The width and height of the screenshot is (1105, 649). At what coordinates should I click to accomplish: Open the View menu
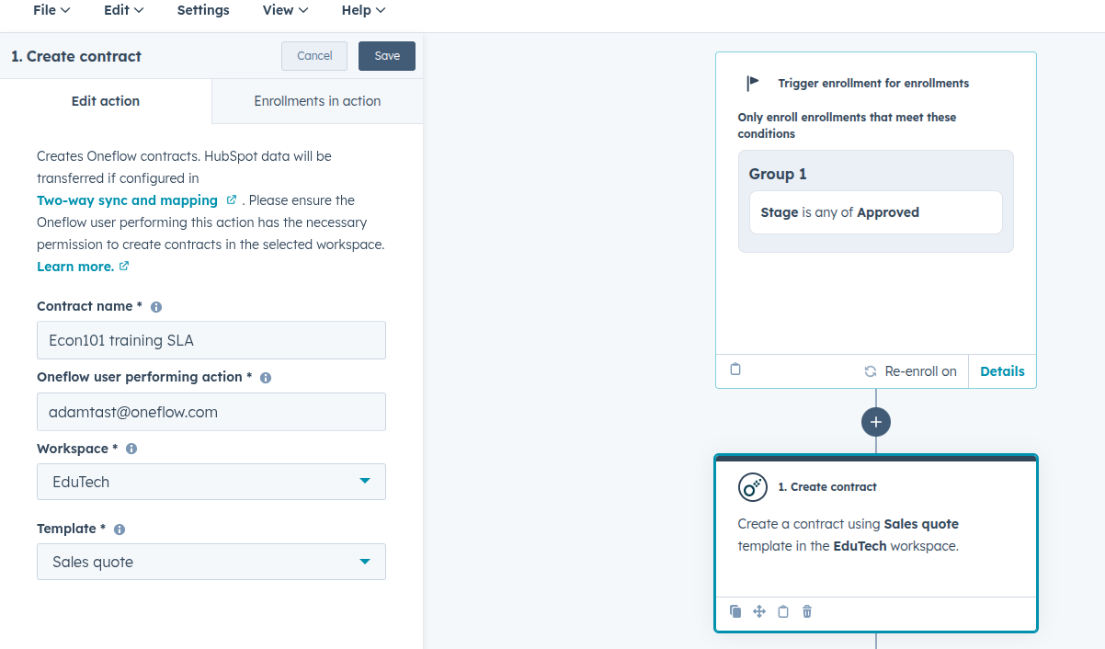point(285,10)
